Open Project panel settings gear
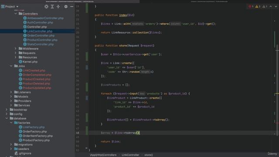The height and width of the screenshot is (157, 279). click(66, 7)
